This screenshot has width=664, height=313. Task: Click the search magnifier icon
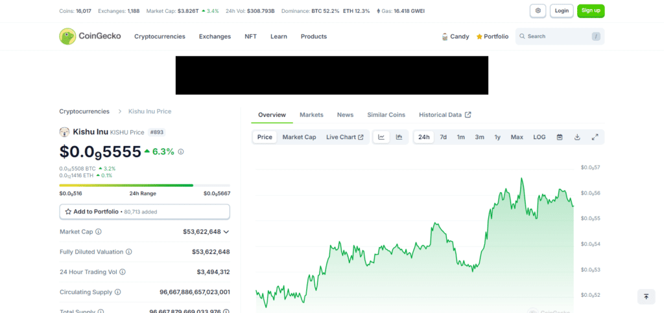coord(522,36)
